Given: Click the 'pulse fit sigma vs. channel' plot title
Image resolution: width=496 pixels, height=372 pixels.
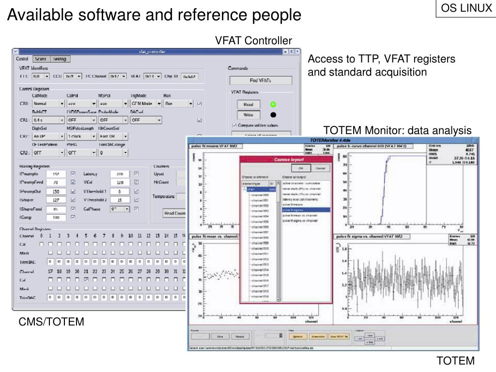Looking at the screenshot, I should point(372,236).
